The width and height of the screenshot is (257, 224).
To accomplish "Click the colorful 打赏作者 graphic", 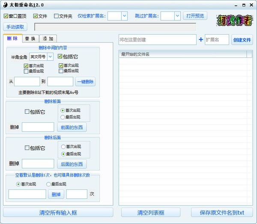I will coord(234,20).
